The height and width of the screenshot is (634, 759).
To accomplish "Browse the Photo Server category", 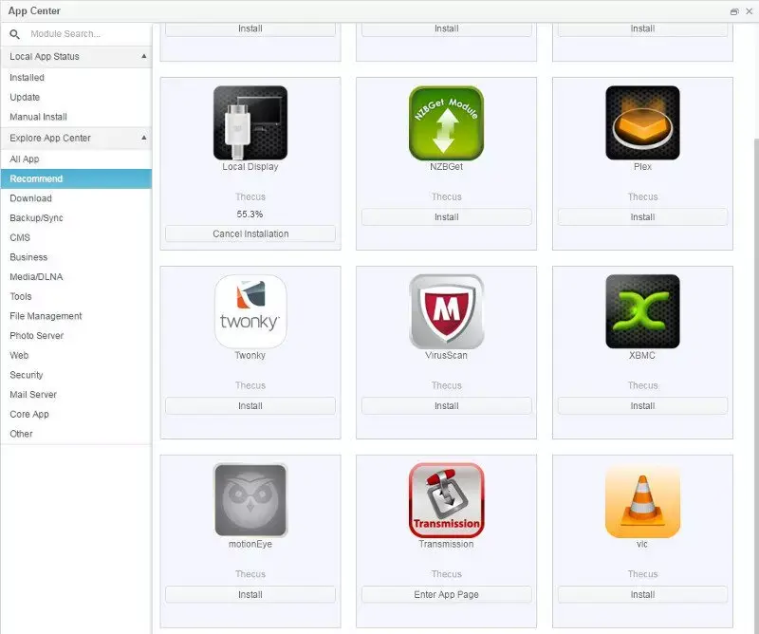I will click(76, 336).
